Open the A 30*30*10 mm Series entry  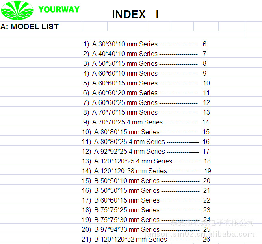[125, 44]
